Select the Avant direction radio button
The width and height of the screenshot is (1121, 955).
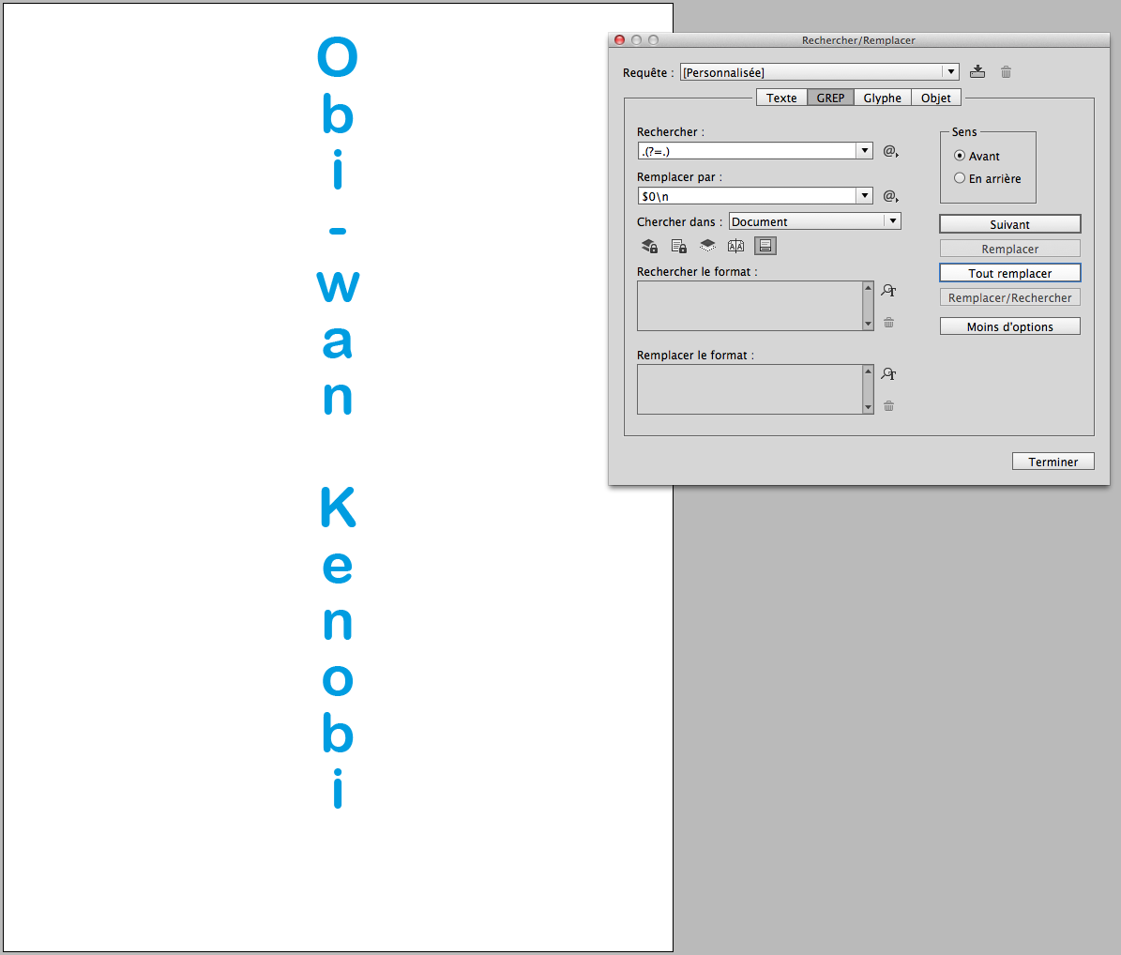point(960,156)
